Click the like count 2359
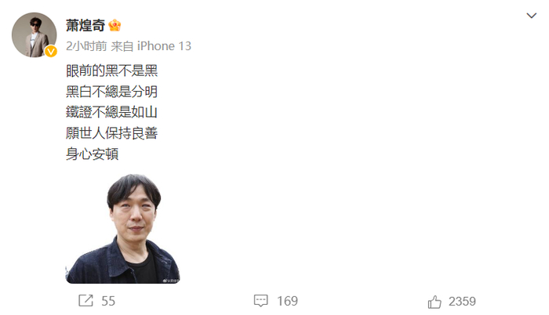The width and height of the screenshot is (549, 315). click(x=462, y=302)
